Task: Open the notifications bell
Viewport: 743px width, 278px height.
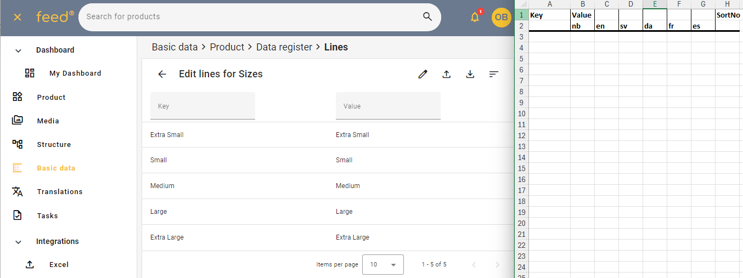Action: [x=475, y=17]
